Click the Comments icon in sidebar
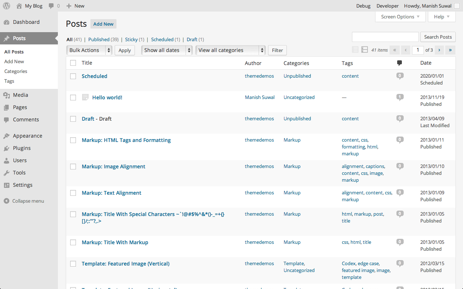The height and width of the screenshot is (289, 463). pyautogui.click(x=7, y=120)
